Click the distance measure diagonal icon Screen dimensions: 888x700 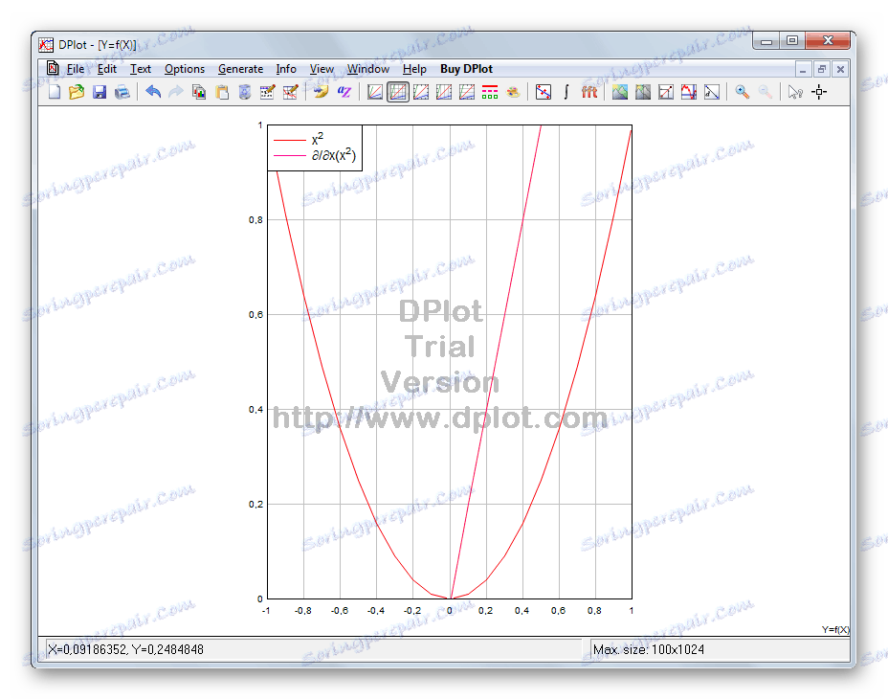712,92
